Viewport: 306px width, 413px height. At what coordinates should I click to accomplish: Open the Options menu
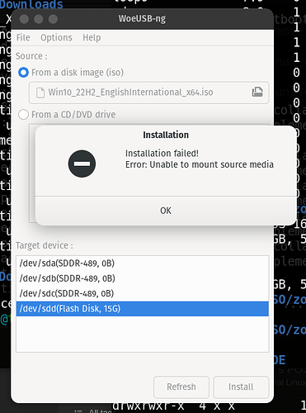click(56, 37)
